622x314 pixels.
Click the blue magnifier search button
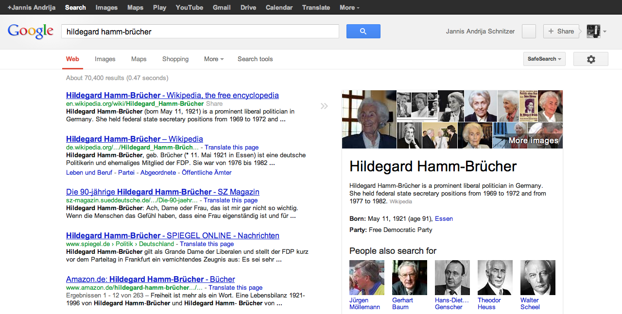[x=363, y=31]
